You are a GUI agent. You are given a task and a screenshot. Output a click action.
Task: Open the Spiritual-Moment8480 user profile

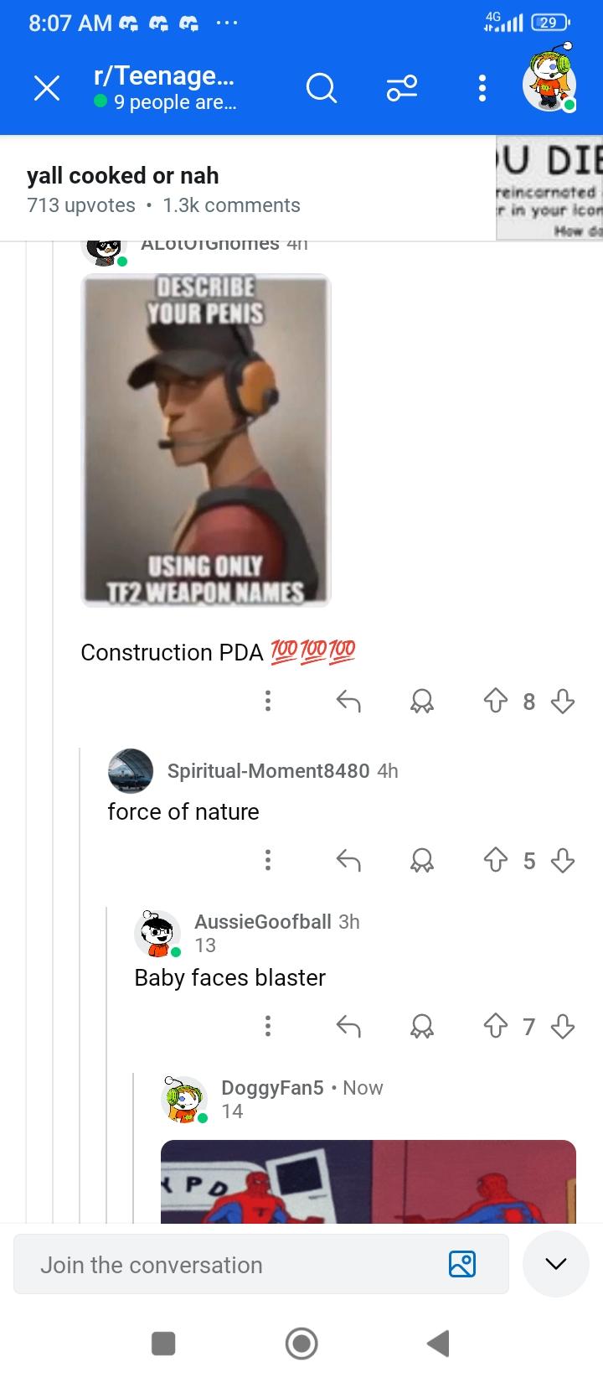[268, 770]
